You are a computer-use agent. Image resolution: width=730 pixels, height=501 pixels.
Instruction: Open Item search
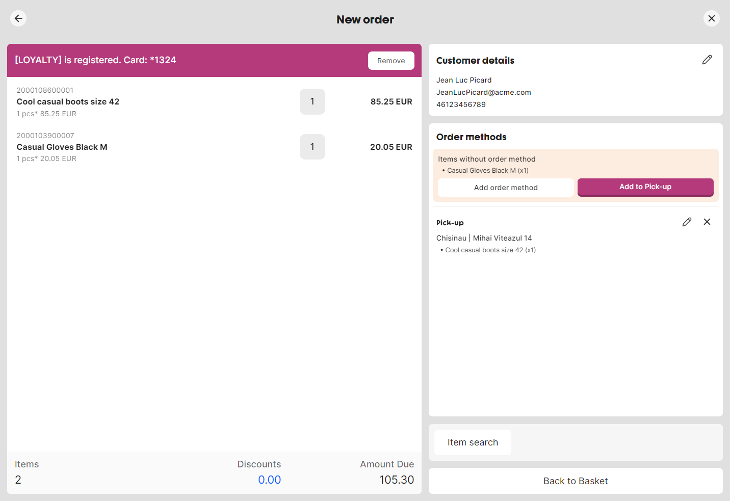pyautogui.click(x=473, y=442)
